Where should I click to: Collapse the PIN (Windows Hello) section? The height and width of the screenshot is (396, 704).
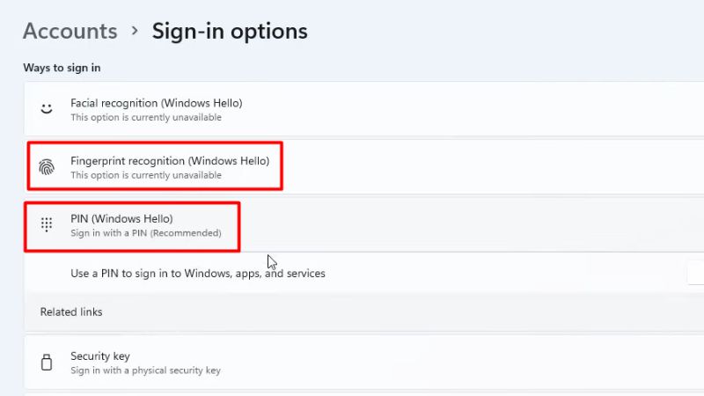(x=364, y=224)
